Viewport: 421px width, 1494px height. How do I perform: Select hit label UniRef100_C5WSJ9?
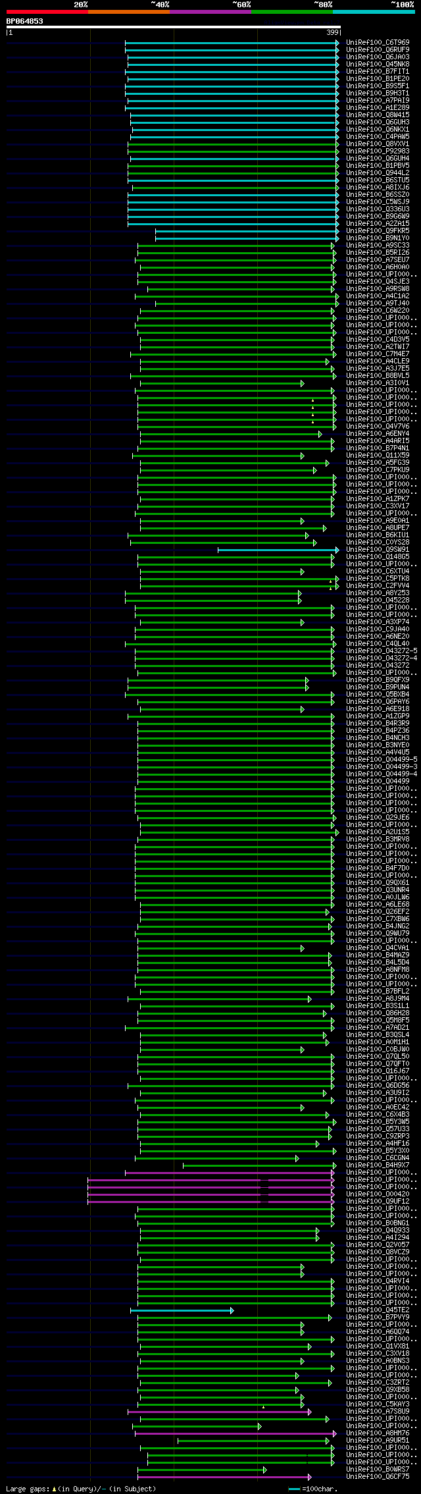(x=378, y=202)
